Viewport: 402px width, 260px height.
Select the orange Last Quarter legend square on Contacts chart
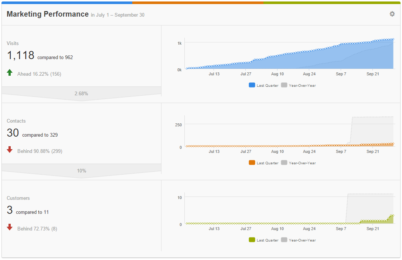252,162
